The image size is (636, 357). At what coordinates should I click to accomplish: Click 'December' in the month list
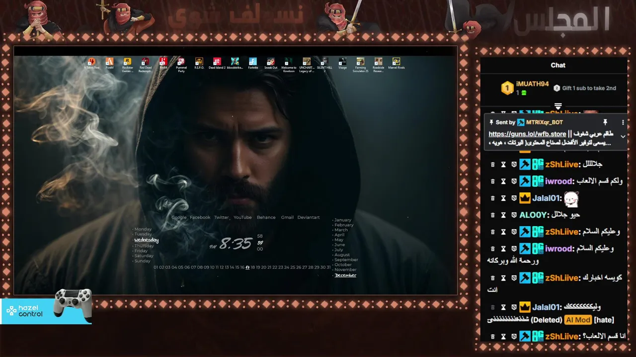345,275
